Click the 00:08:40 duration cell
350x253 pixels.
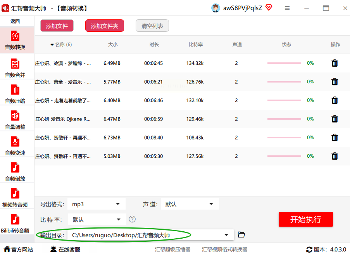[153, 138]
